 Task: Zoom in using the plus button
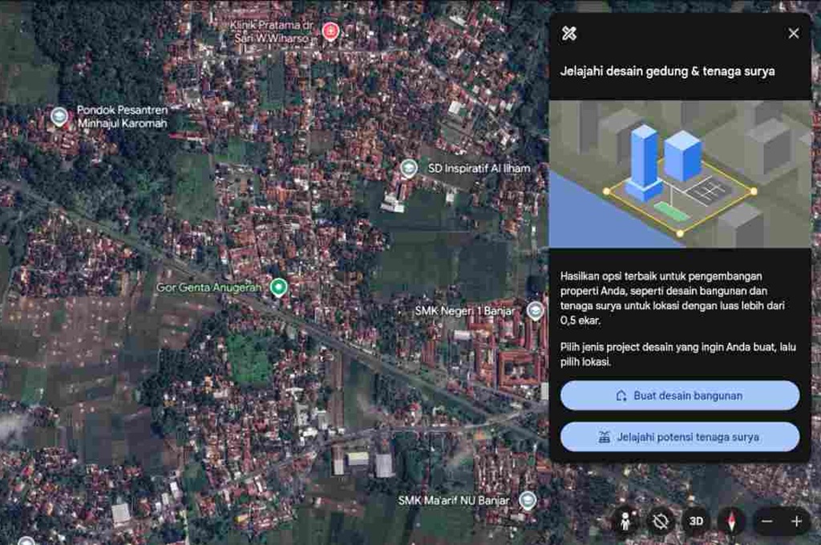(796, 521)
